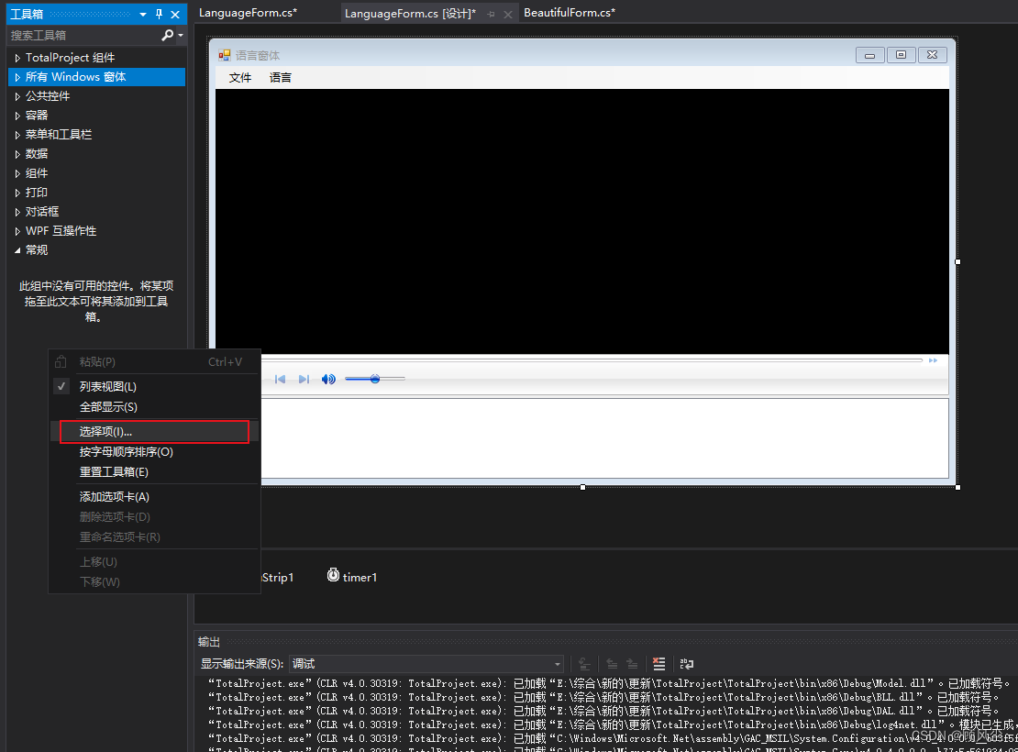The height and width of the screenshot is (752, 1018).
Task: Click the next track button in the player
Action: pos(304,378)
